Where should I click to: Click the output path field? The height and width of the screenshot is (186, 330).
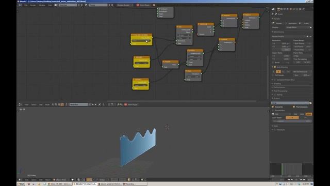point(290,103)
